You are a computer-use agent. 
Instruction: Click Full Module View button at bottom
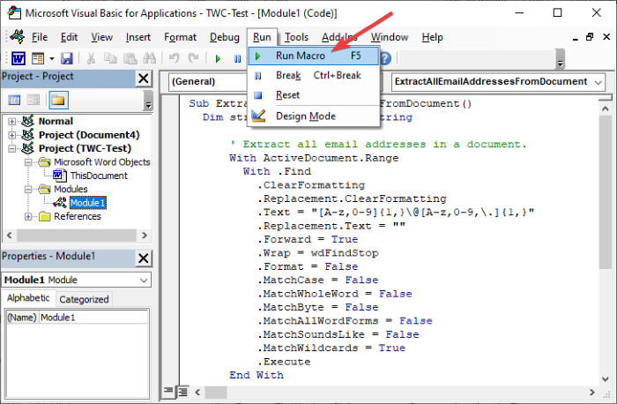[x=182, y=392]
